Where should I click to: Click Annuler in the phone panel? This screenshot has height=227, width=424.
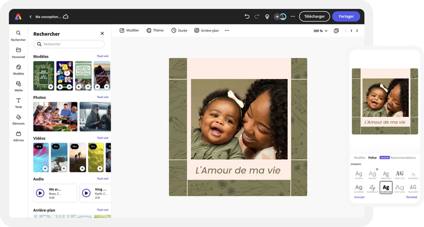[360, 197]
